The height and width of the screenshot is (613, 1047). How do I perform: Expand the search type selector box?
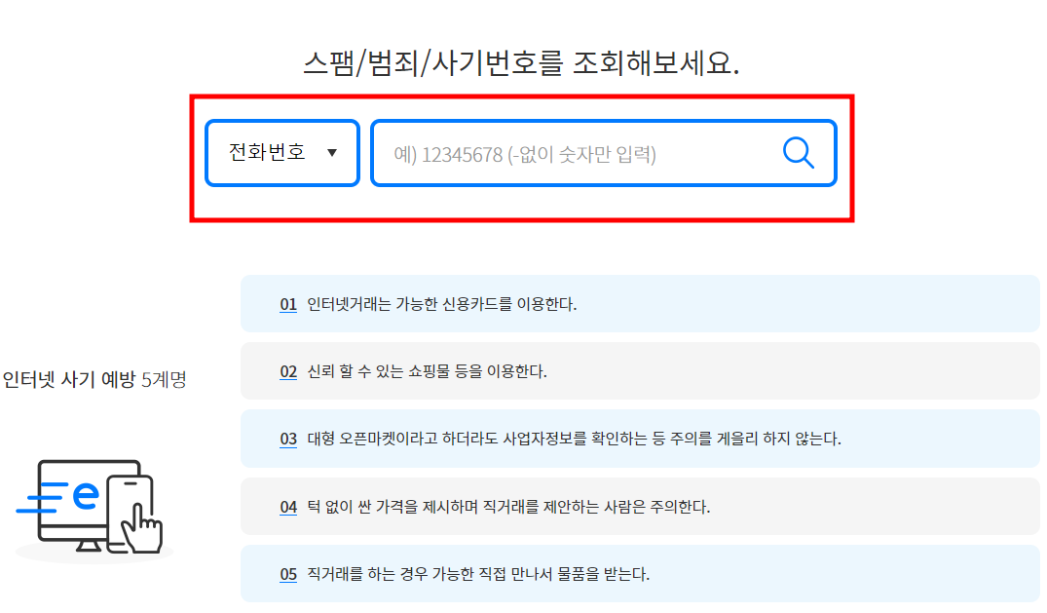281,152
